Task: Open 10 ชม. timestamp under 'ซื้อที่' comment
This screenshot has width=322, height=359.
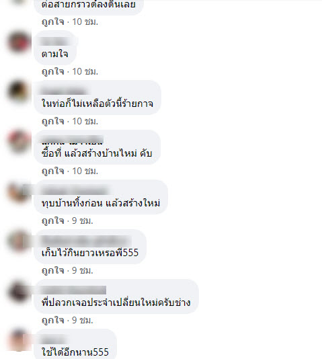Action: tap(85, 171)
